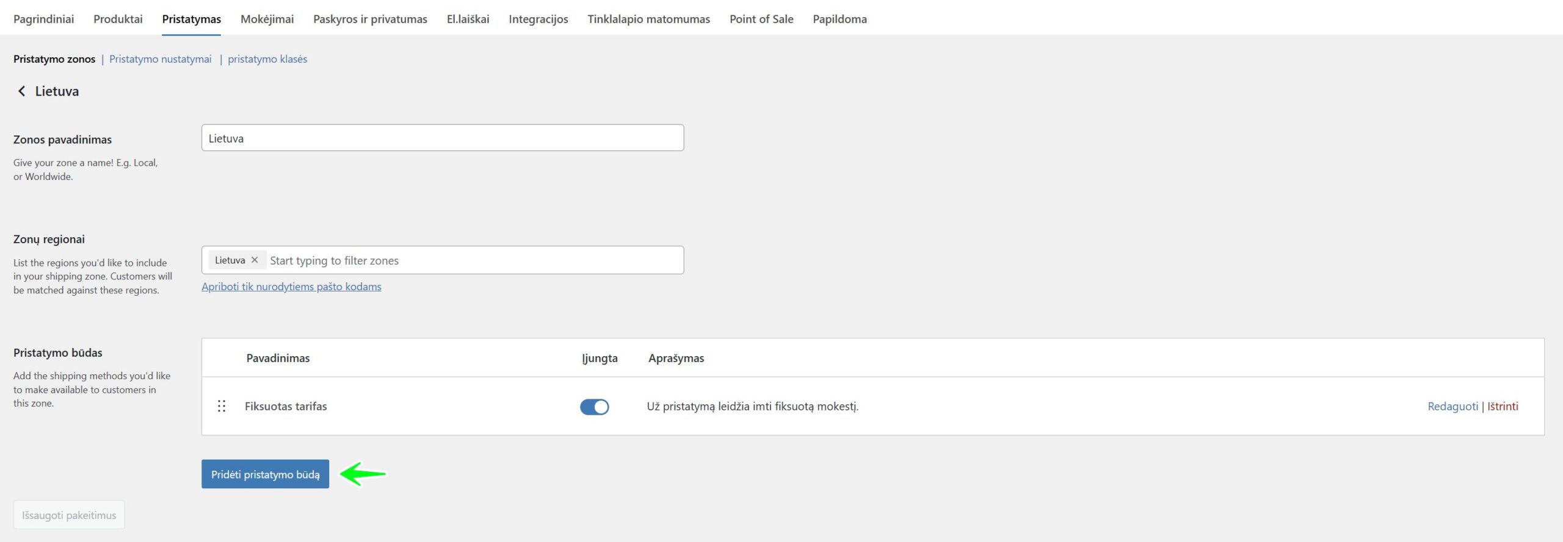Open the pristatymo klasės link

[267, 59]
